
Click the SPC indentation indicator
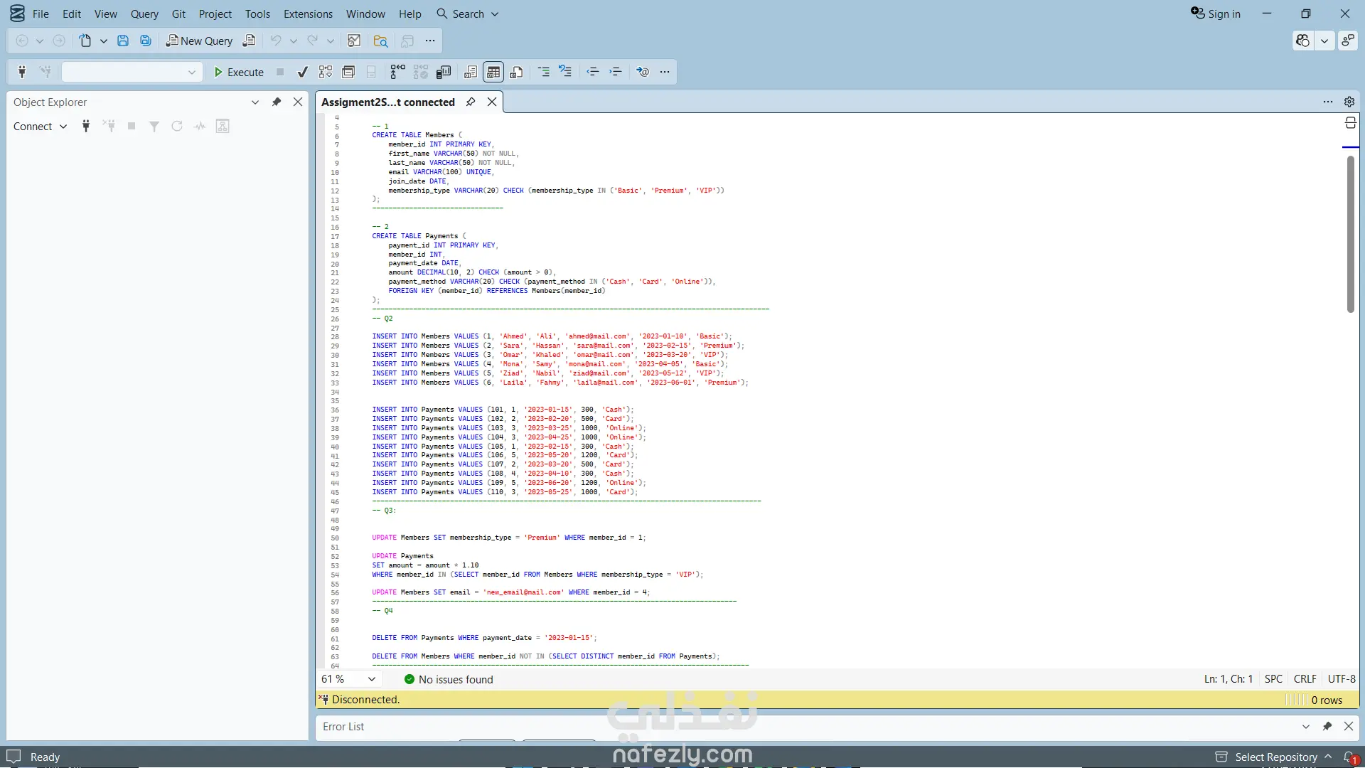point(1274,679)
